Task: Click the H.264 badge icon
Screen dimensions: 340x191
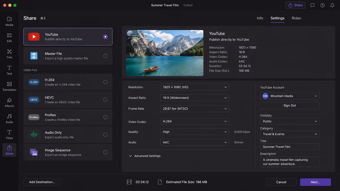Action: pos(34,82)
